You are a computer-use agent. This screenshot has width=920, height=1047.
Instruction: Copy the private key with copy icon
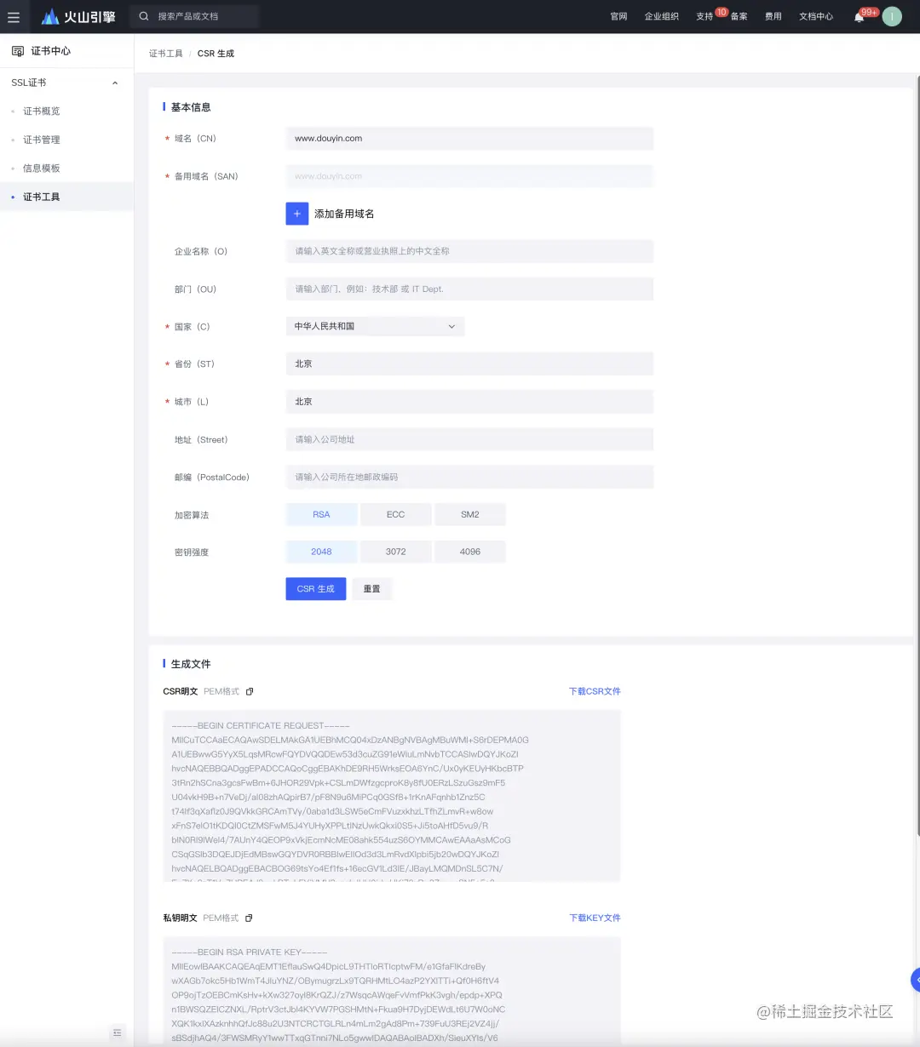249,918
